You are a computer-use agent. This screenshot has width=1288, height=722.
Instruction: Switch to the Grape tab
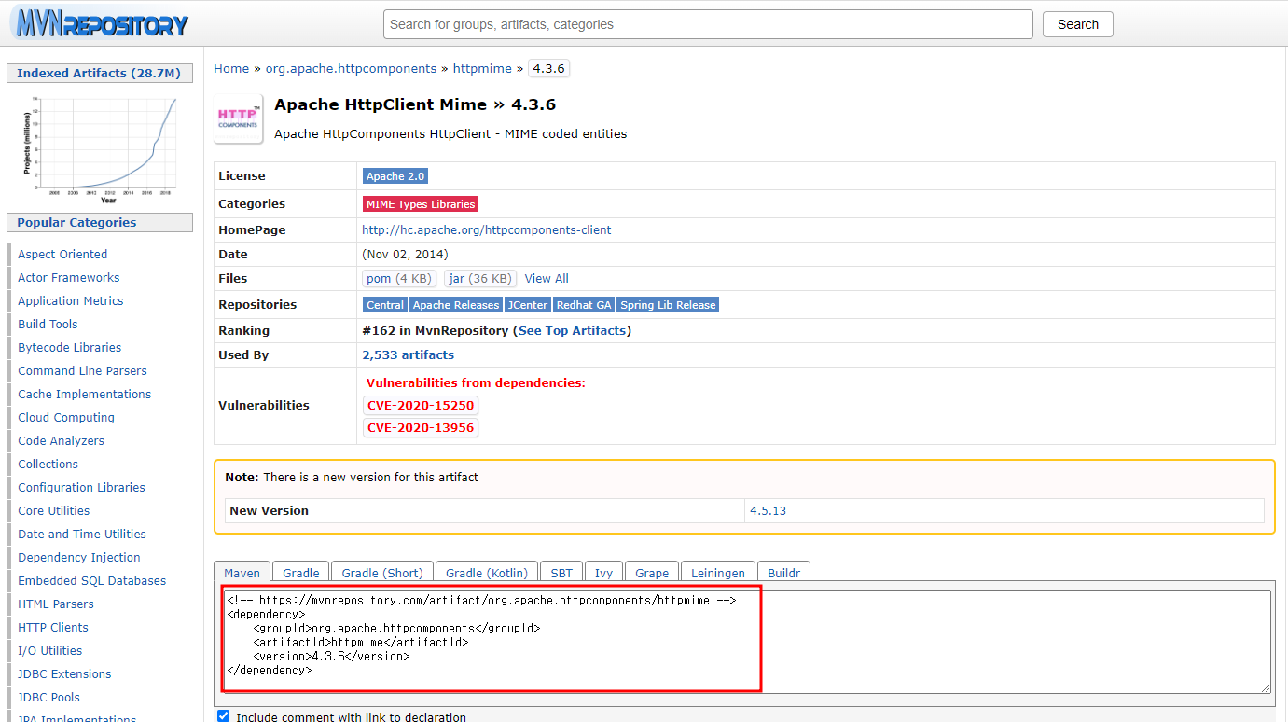(652, 573)
